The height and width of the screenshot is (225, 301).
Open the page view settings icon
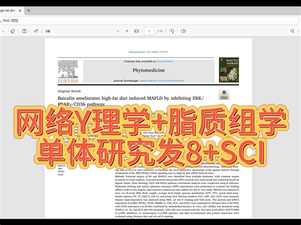point(183,31)
